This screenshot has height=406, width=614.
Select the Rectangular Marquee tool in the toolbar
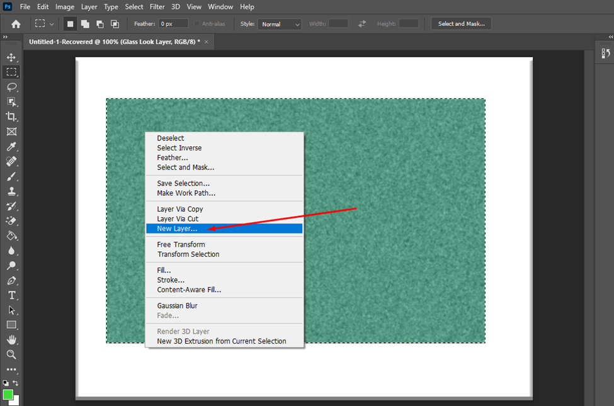point(11,72)
